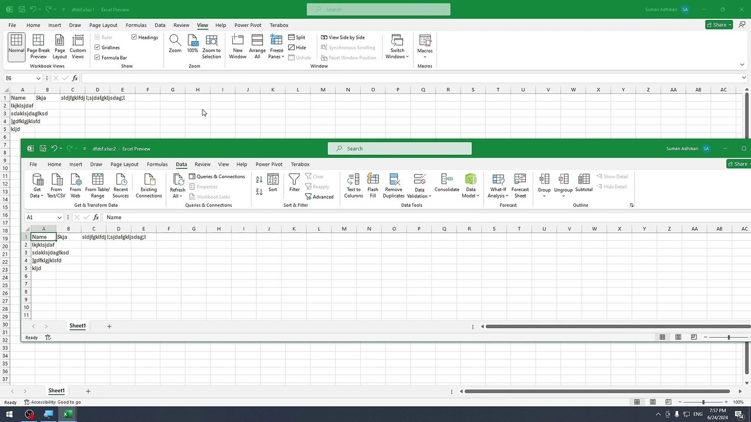Screen dimensions: 751x422
Task: Open a New Window from View ribbon
Action: pos(238,47)
